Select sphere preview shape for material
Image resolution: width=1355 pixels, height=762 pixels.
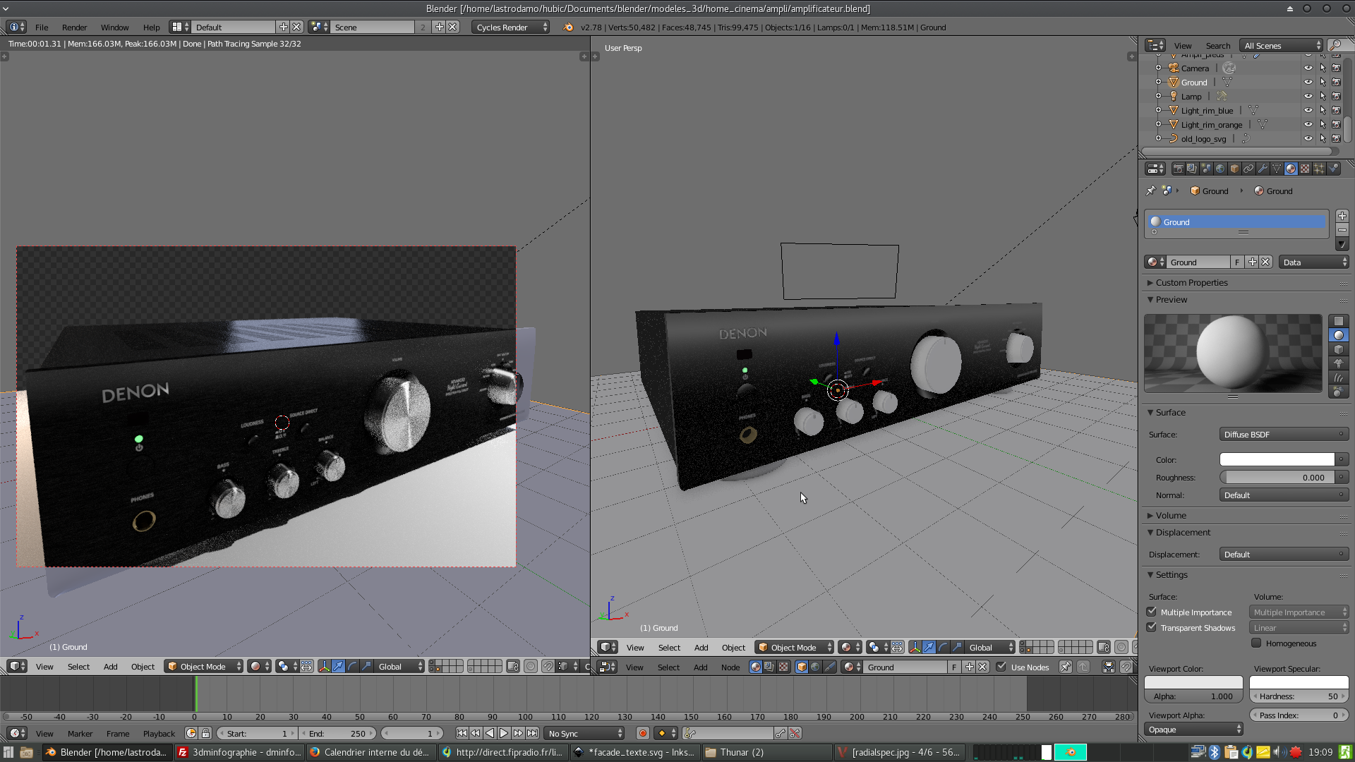click(1338, 335)
